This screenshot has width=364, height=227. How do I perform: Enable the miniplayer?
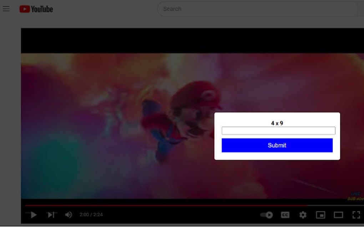[320, 215]
